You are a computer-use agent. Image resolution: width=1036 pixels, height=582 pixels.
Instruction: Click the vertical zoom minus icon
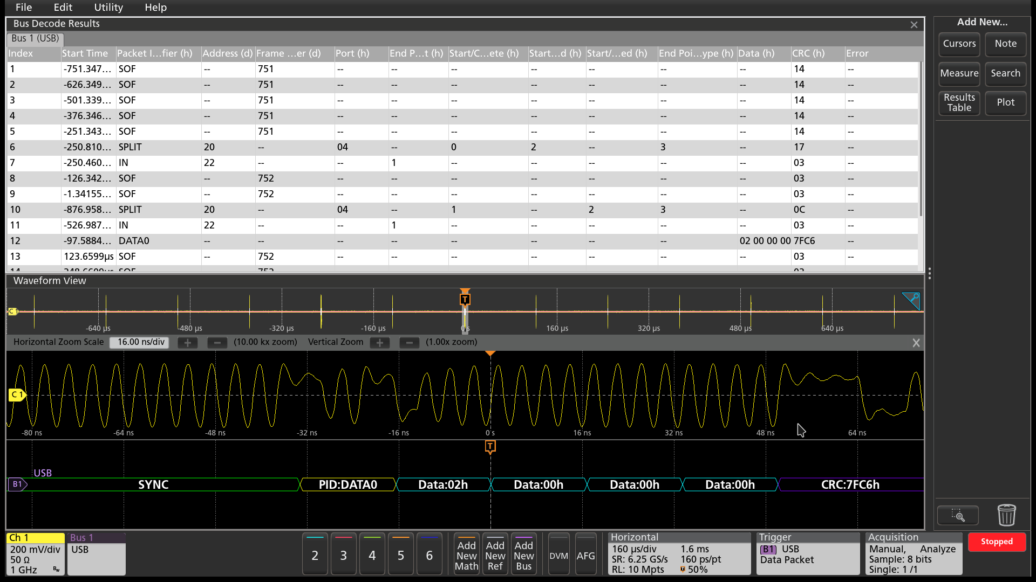coord(409,343)
